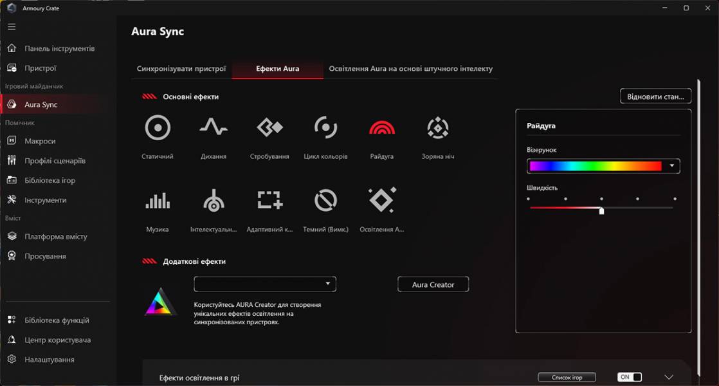Image resolution: width=719 pixels, height=386 pixels.
Task: Open the rainbow direction (Візерунок) dropdown
Action: (672, 166)
